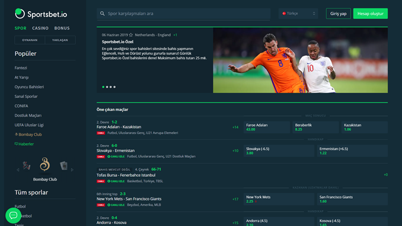Open At Yarışı category
Image resolution: width=402 pixels, height=226 pixels.
tap(21, 77)
